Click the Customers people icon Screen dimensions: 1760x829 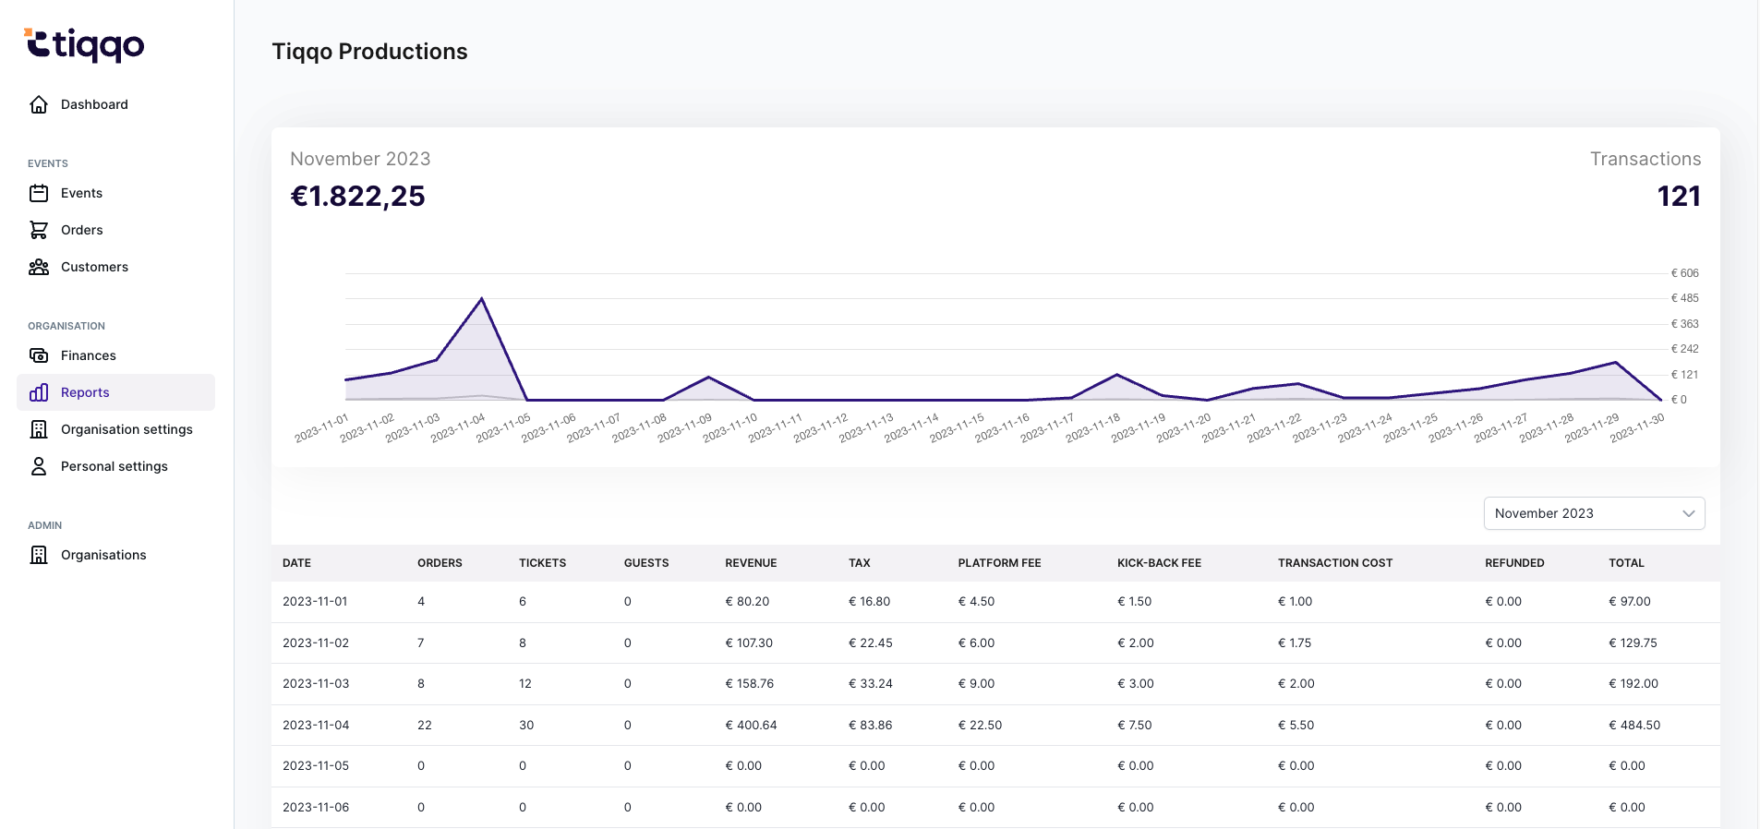point(39,267)
